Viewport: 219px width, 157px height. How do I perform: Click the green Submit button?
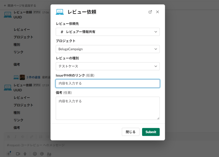click(x=151, y=132)
